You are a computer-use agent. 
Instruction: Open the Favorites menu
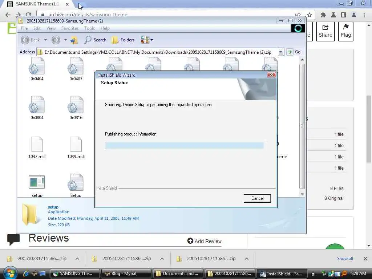pos(70,28)
